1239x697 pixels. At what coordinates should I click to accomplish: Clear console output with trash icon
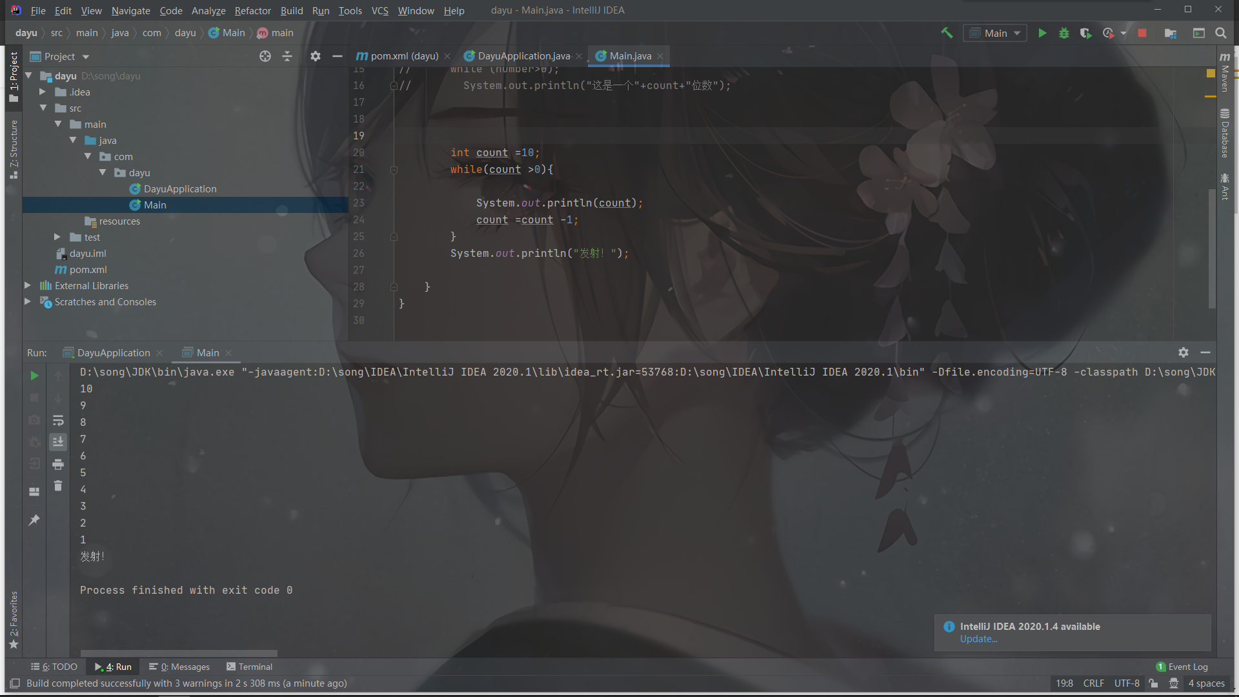pos(58,486)
